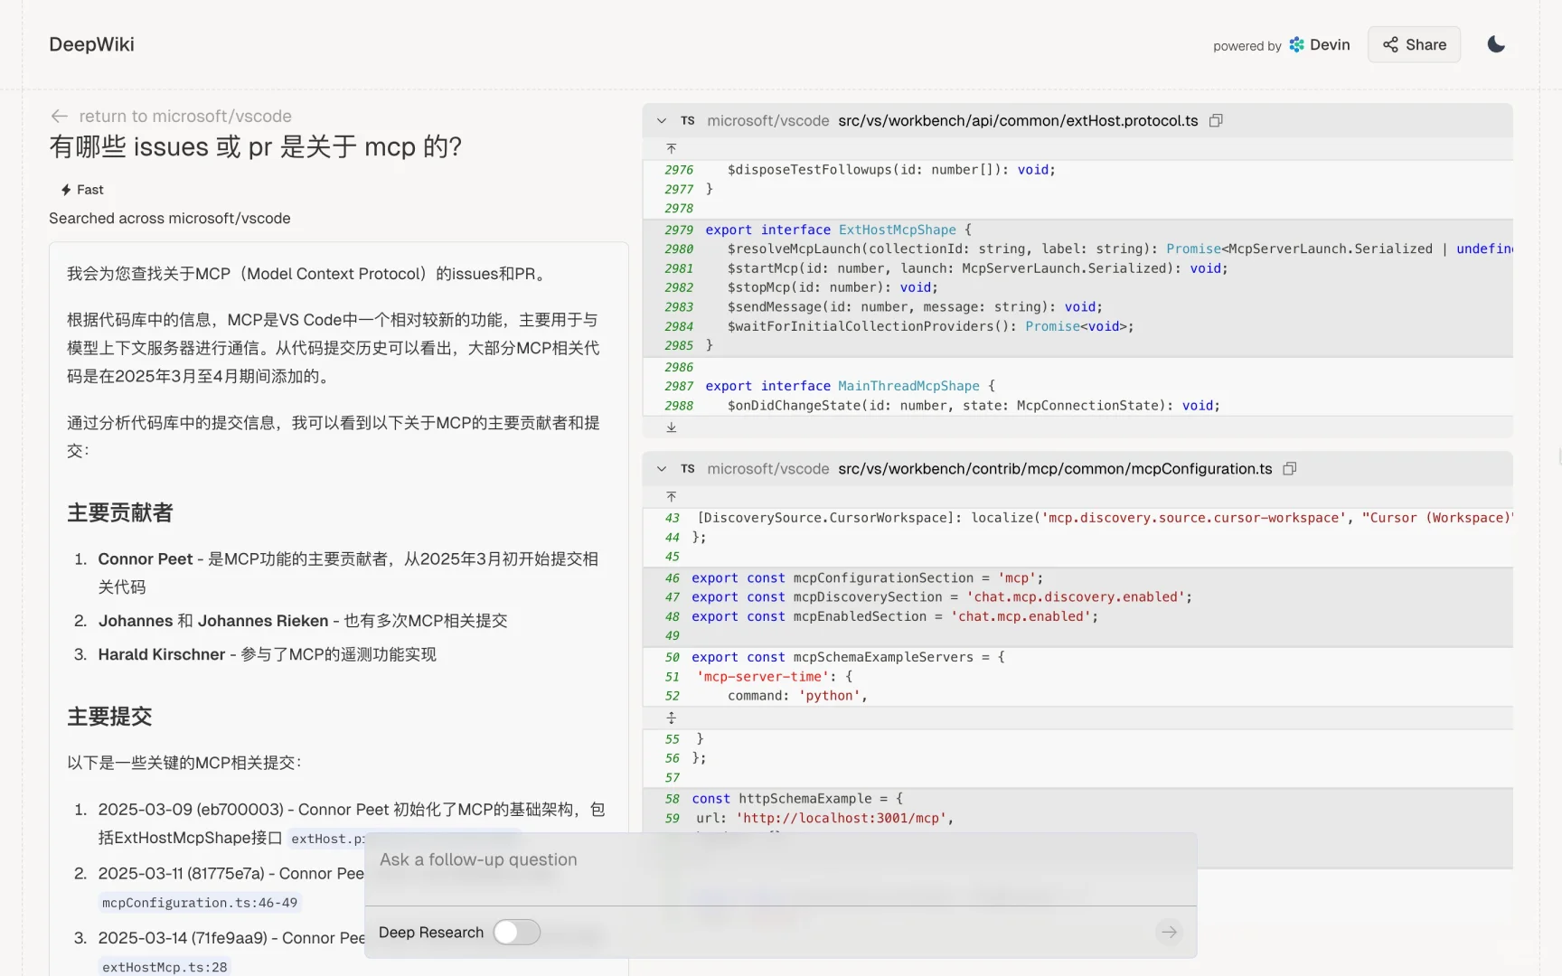Expand hidden lines in mcpConfiguration.ts snippet

(x=671, y=718)
